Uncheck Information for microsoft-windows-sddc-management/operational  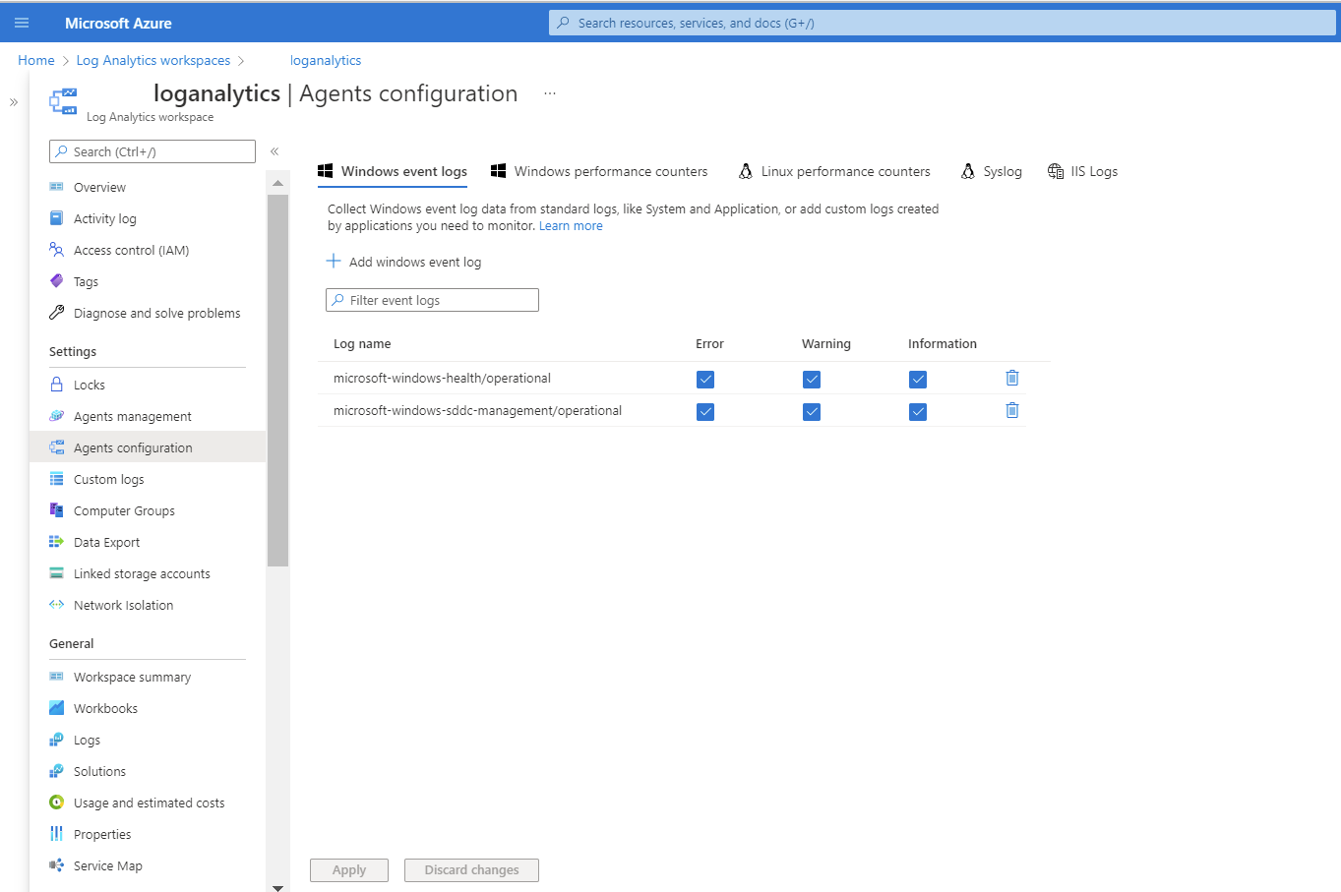pyautogui.click(x=918, y=411)
